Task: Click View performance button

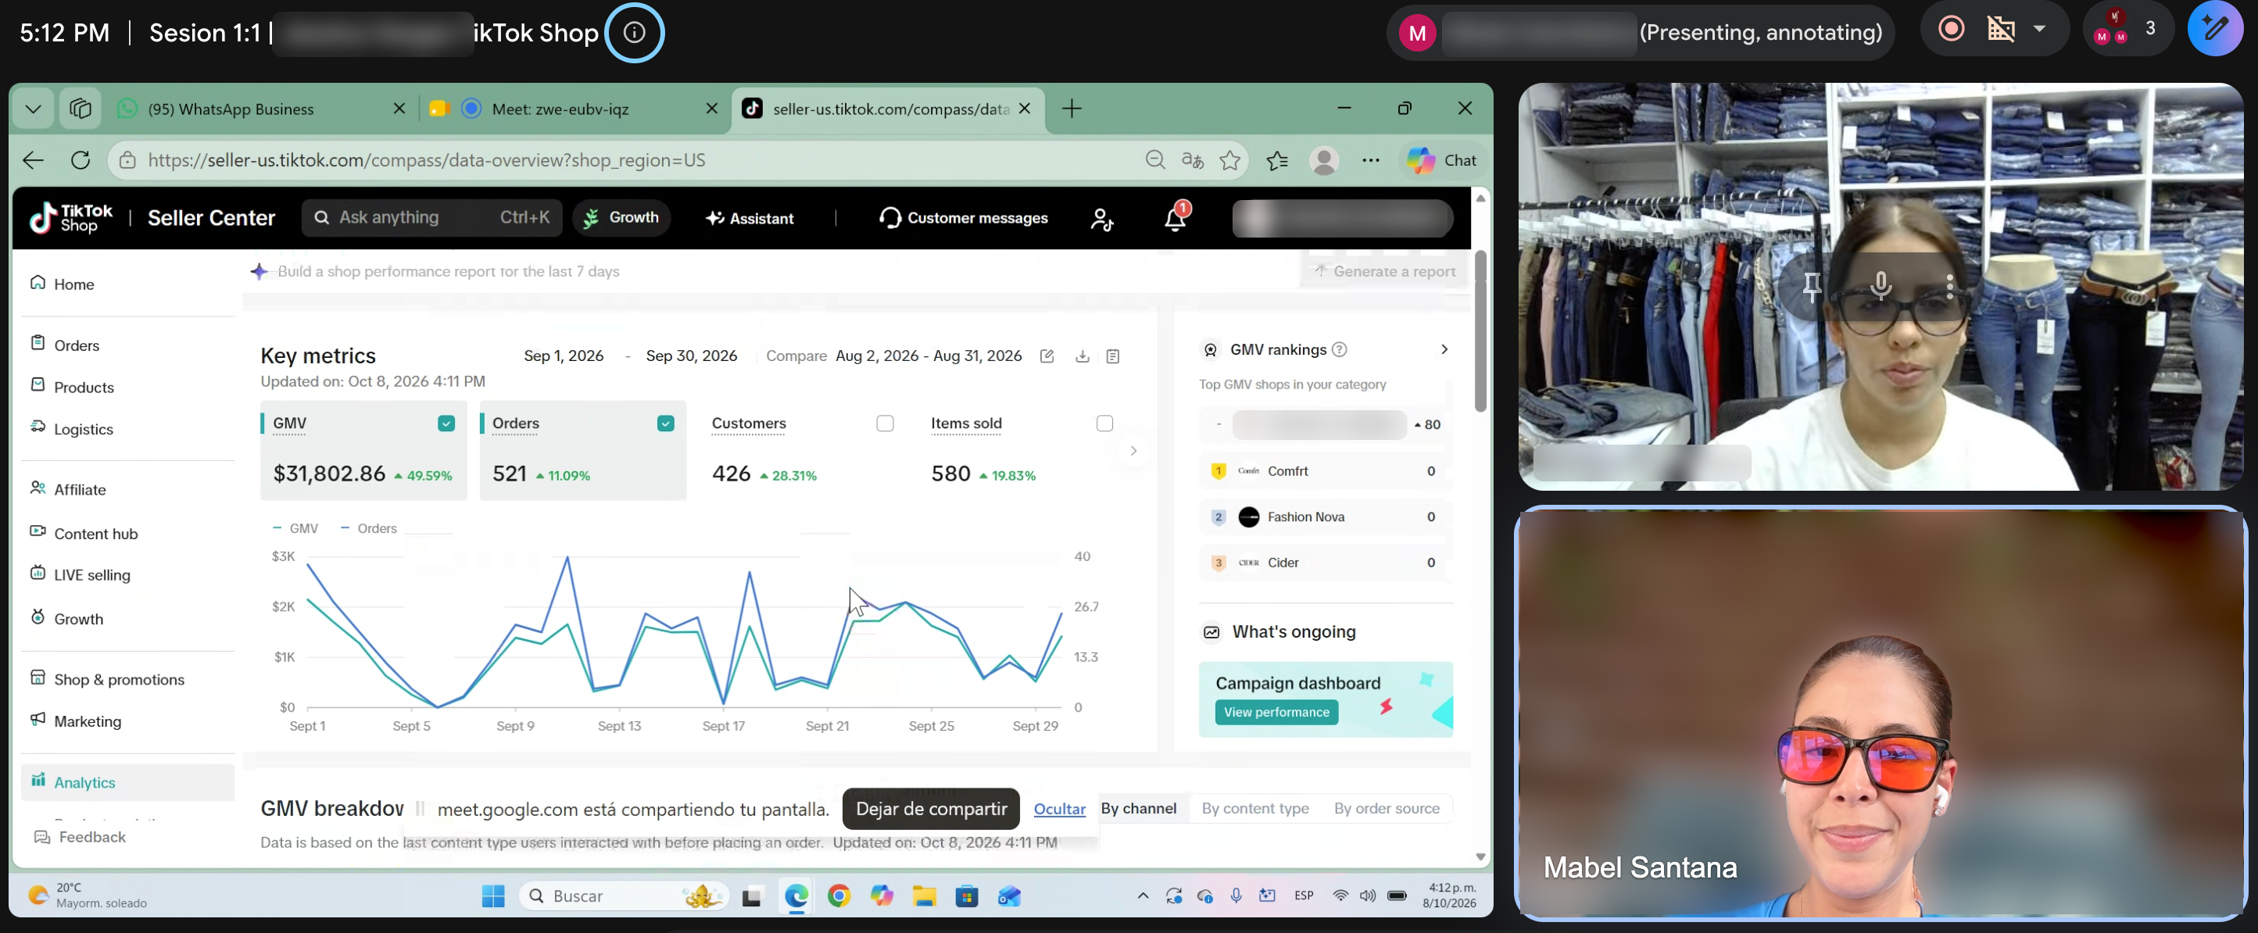Action: 1276,712
